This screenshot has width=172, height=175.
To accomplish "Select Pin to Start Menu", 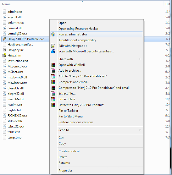I will [97, 116].
